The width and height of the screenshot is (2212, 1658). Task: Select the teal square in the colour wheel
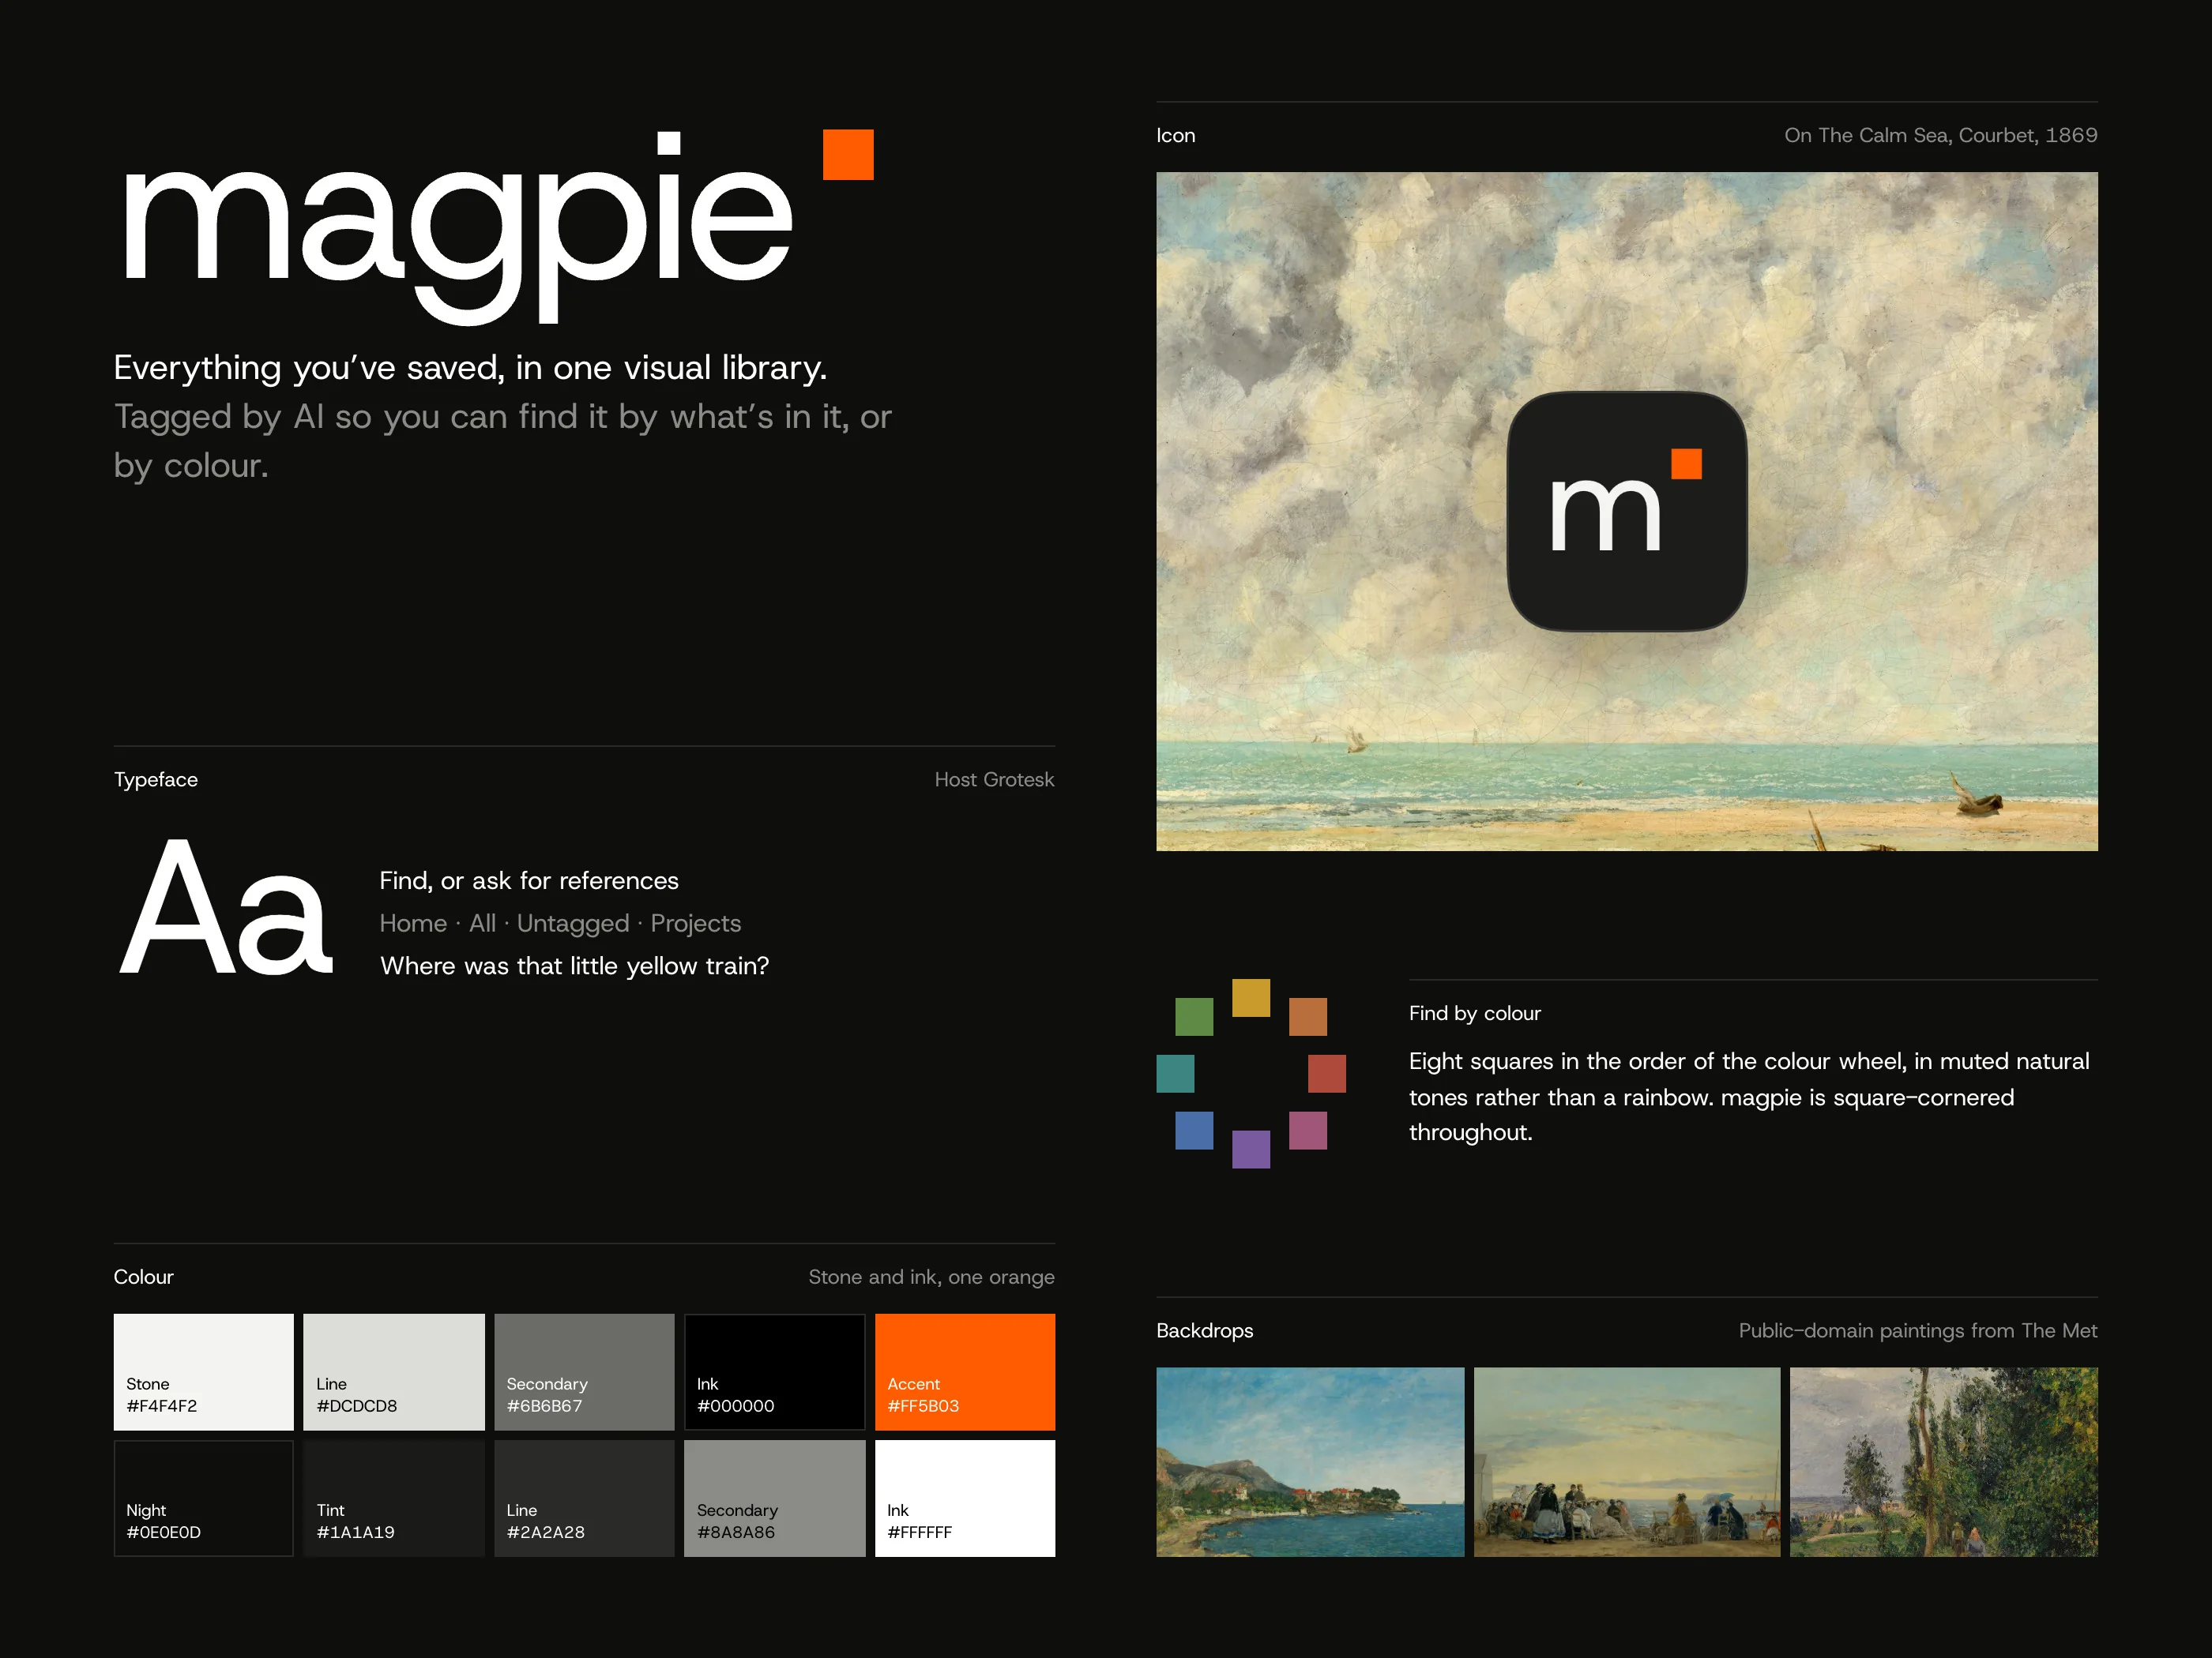1175,1073
